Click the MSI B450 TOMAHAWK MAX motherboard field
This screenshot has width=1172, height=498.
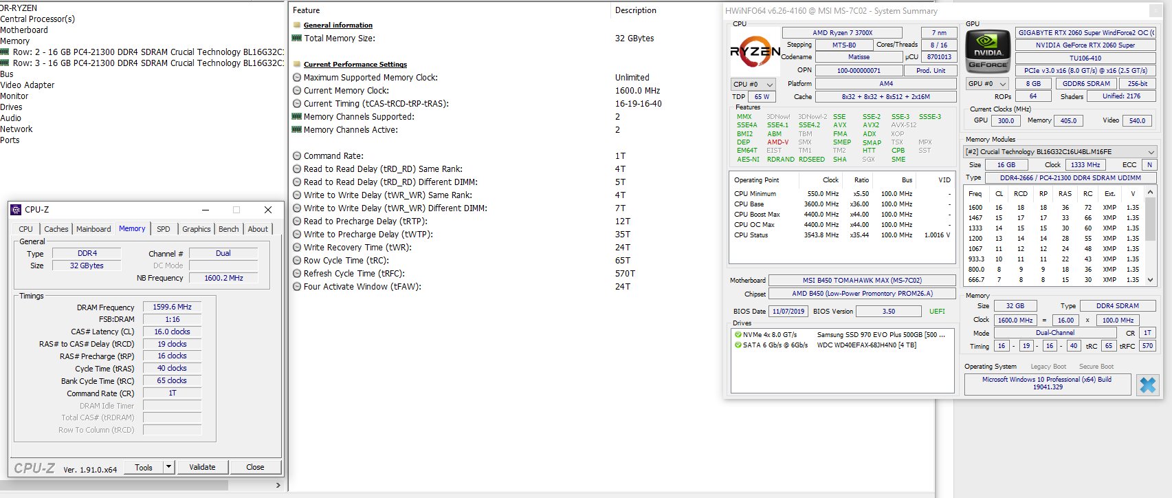[862, 281]
